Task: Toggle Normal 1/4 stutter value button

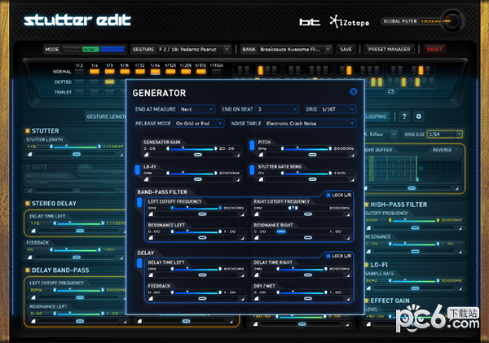Action: coord(95,72)
